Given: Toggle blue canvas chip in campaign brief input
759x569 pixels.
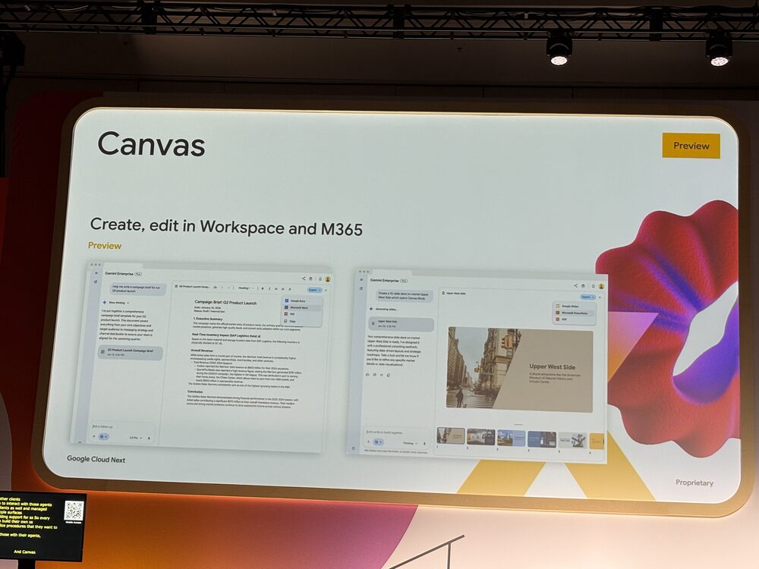Looking at the screenshot, I should click(103, 436).
